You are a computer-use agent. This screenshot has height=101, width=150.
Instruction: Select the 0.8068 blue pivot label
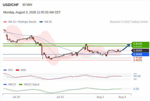coord(140,54)
